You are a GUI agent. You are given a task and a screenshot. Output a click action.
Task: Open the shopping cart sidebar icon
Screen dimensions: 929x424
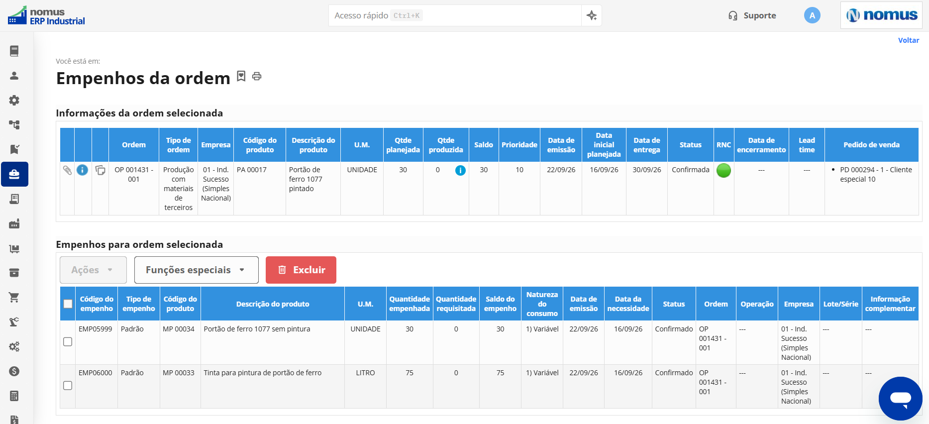tap(14, 298)
